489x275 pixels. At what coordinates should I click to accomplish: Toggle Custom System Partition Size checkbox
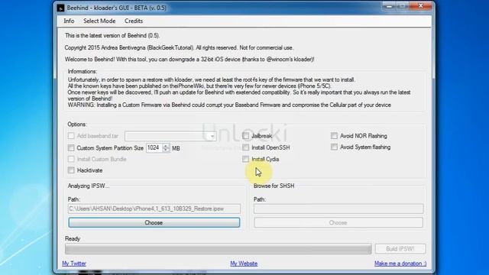tap(71, 147)
